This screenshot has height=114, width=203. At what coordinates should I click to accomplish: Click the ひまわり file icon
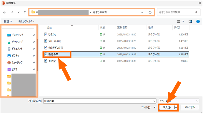(46, 34)
